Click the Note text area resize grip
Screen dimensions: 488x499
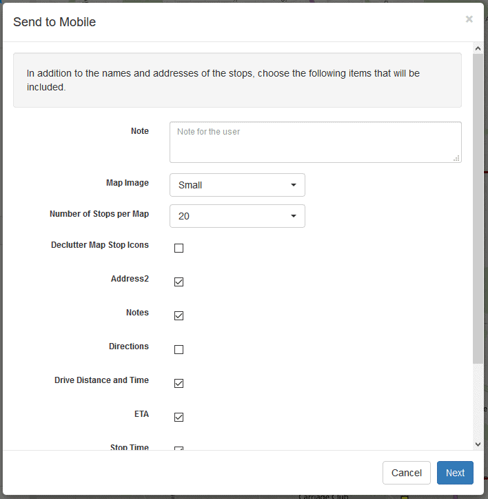pos(456,158)
